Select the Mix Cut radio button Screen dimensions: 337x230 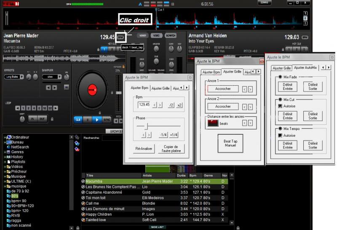pyautogui.click(x=280, y=100)
